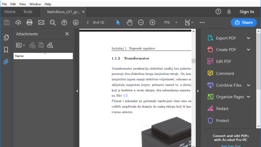Collapse the right tools pane arrow
The width and height of the screenshot is (261, 147).
198,91
